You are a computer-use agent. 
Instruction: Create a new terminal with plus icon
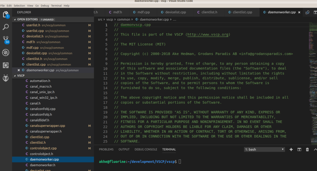291,149
